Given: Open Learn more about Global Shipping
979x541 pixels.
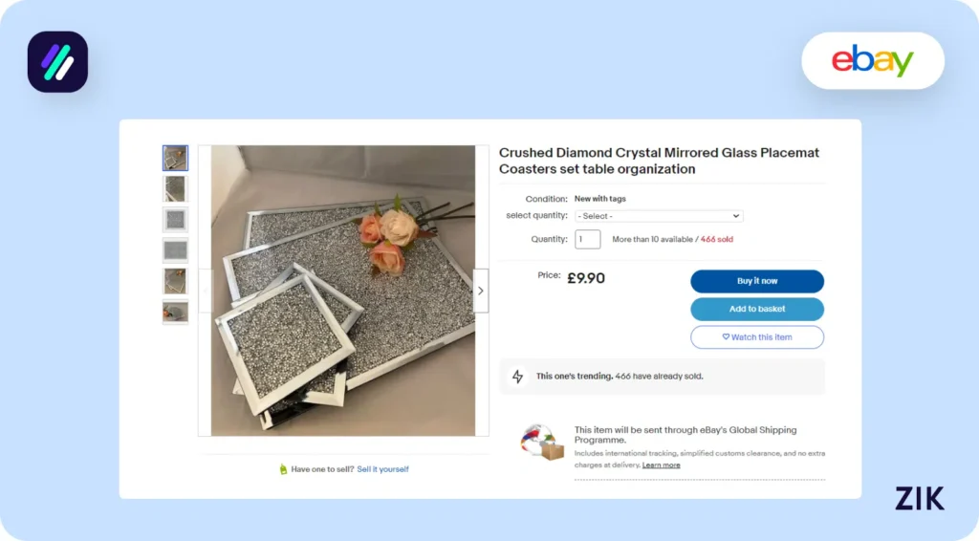Looking at the screenshot, I should click(x=662, y=465).
